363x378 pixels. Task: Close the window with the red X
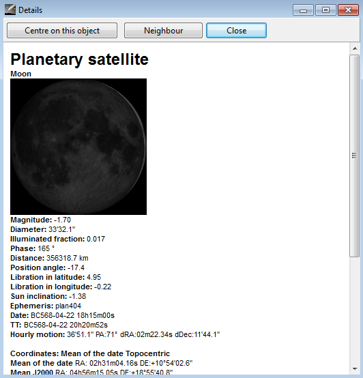click(x=348, y=10)
